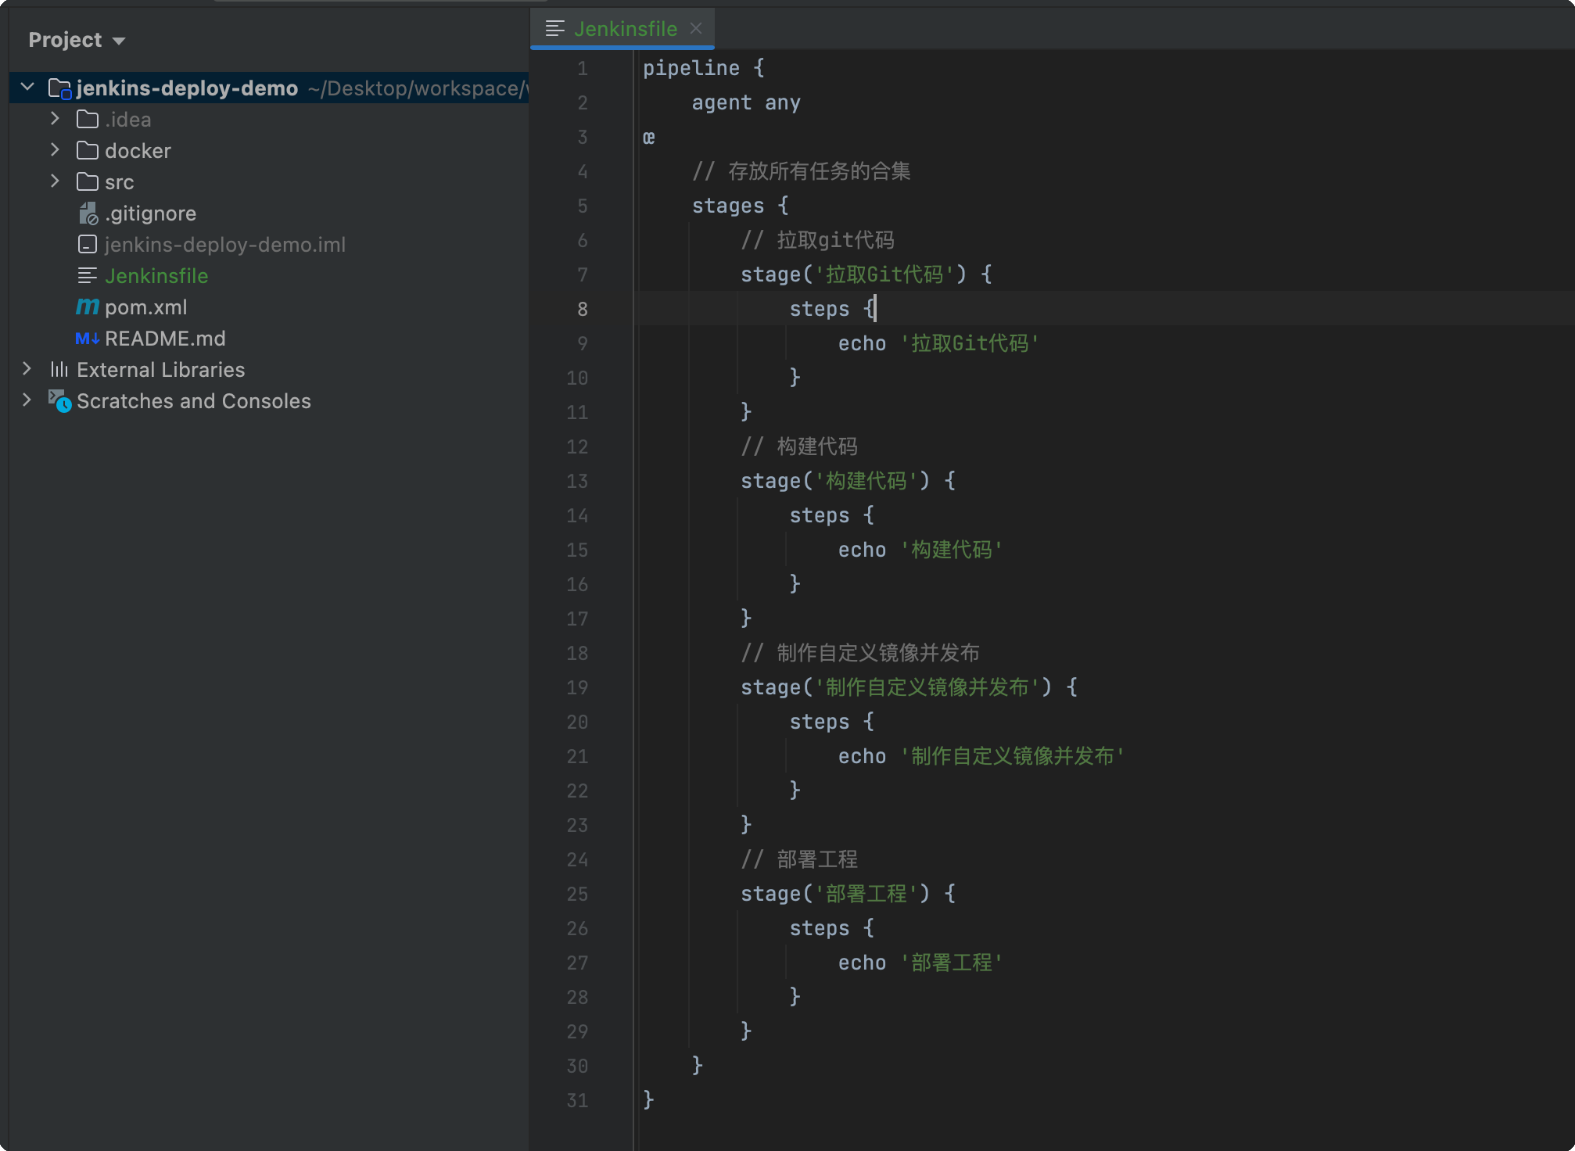
Task: Click line number 8 in gutter
Action: click(x=583, y=309)
